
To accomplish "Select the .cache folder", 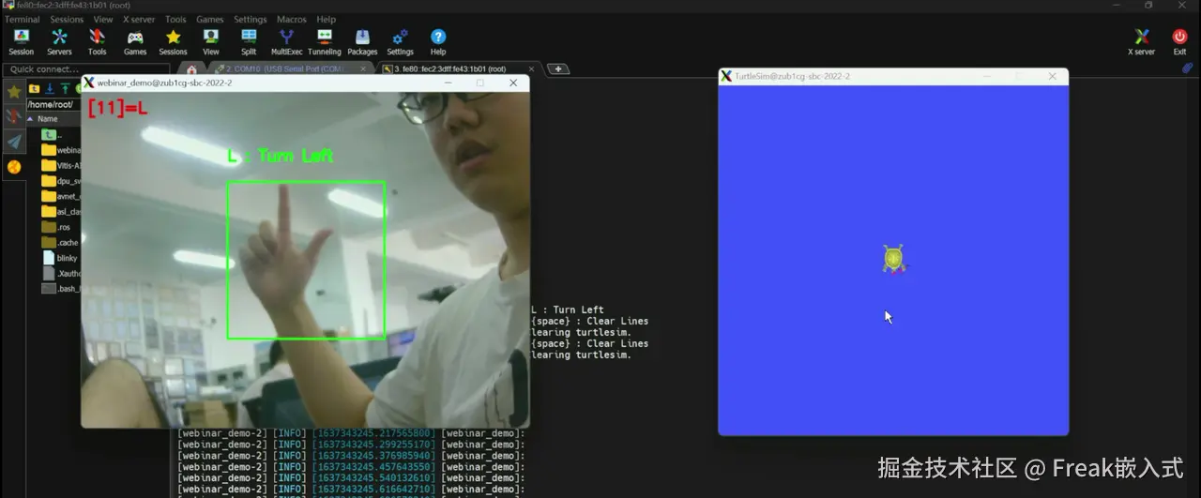I will tap(61, 242).
